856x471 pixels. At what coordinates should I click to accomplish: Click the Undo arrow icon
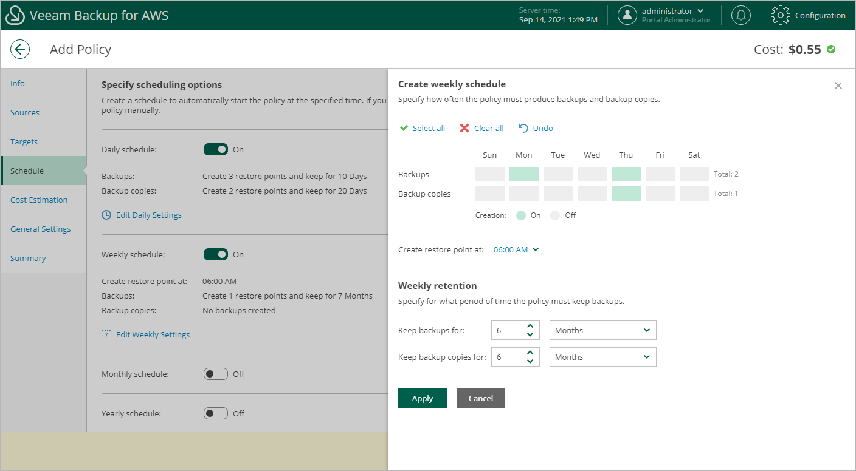523,128
